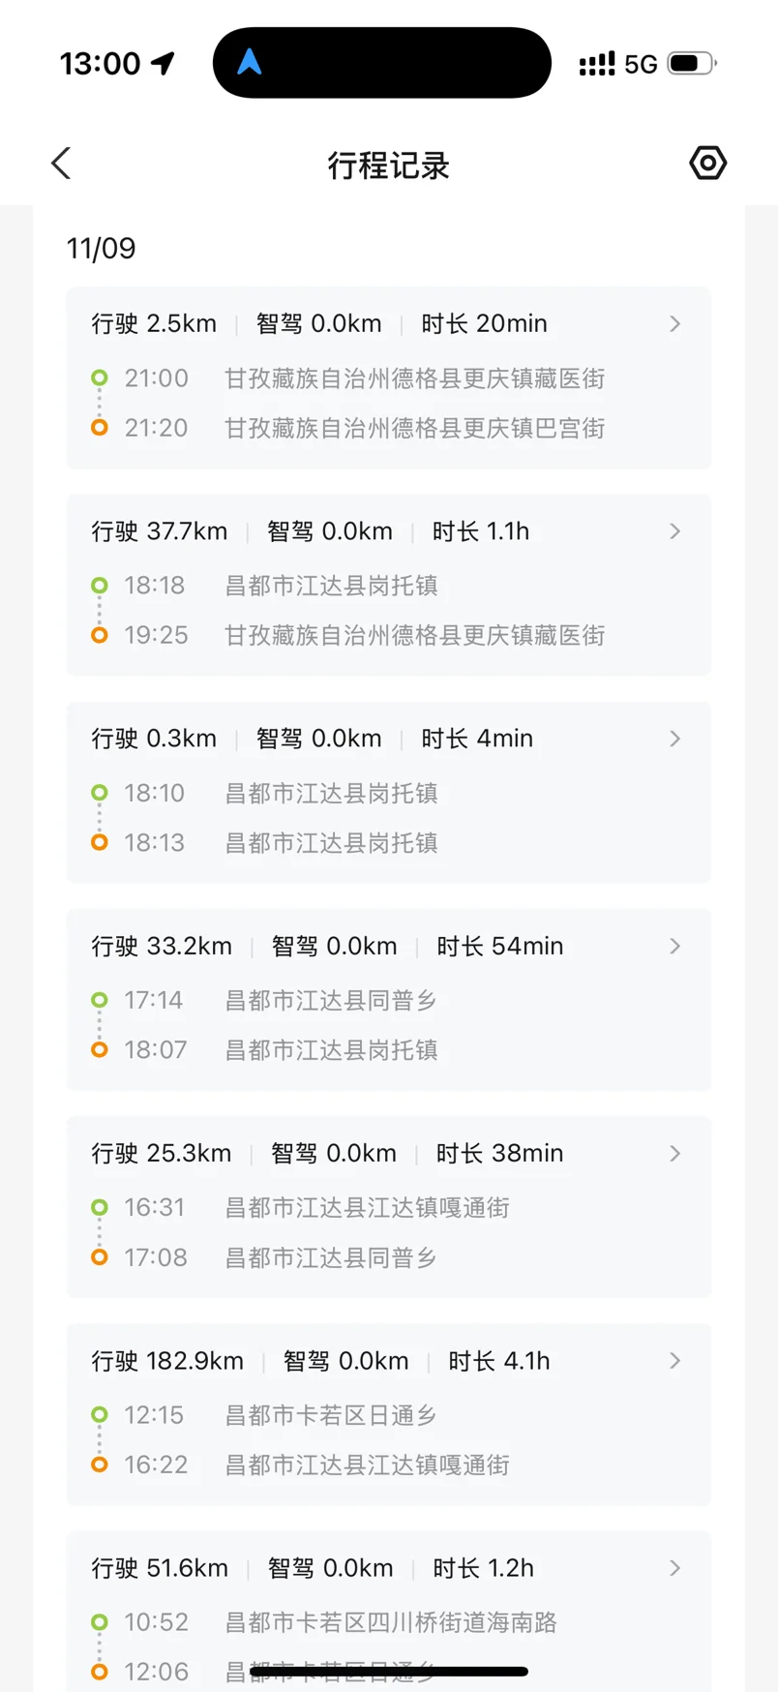Tap the 行程记录 page title

pos(388,166)
